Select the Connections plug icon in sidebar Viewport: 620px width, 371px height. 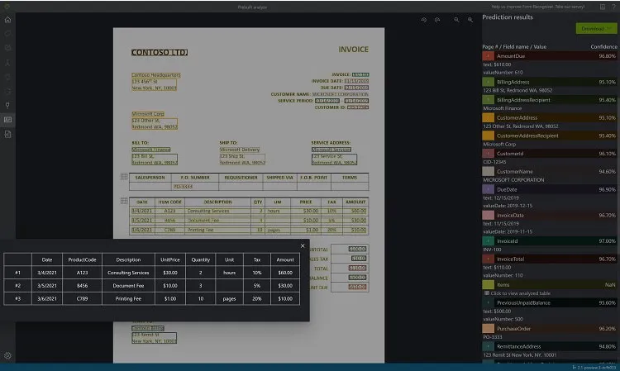[x=8, y=105]
